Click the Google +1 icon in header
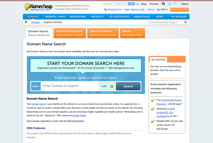This screenshot has width=213, height=143. point(176,4)
